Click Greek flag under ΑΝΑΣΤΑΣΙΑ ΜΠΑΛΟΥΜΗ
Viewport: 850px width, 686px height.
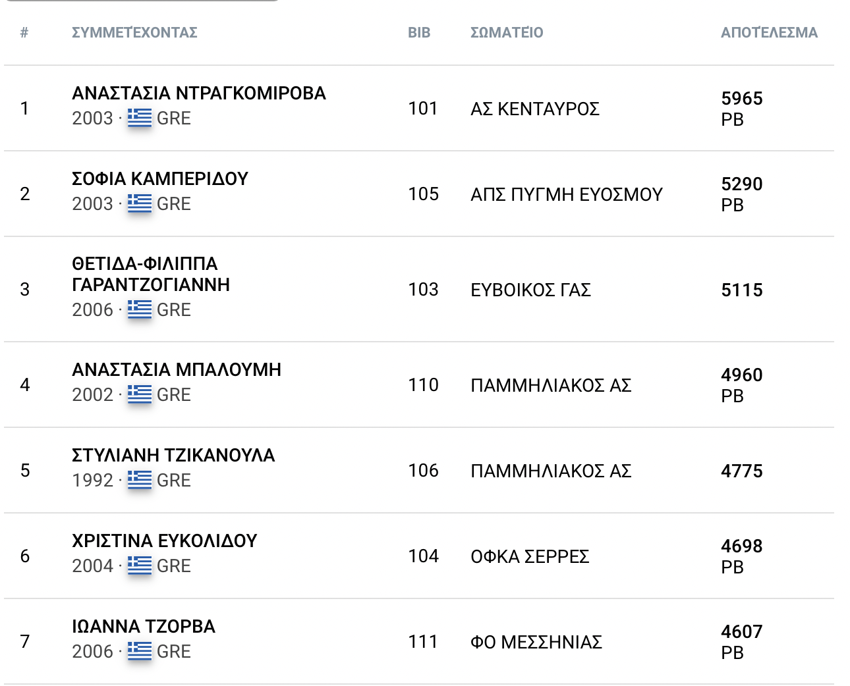[x=140, y=394]
